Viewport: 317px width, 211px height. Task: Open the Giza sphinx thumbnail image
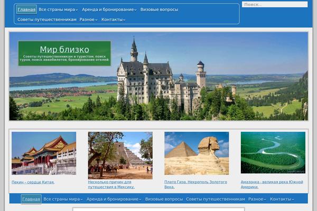click(x=197, y=154)
